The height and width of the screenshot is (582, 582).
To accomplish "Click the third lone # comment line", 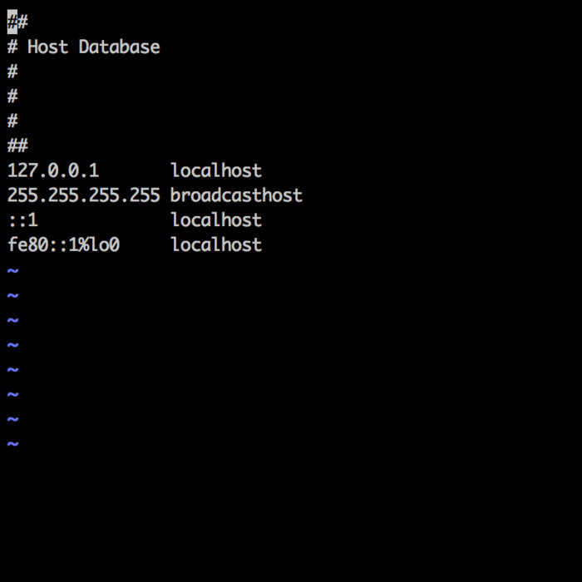I will 12,121.
